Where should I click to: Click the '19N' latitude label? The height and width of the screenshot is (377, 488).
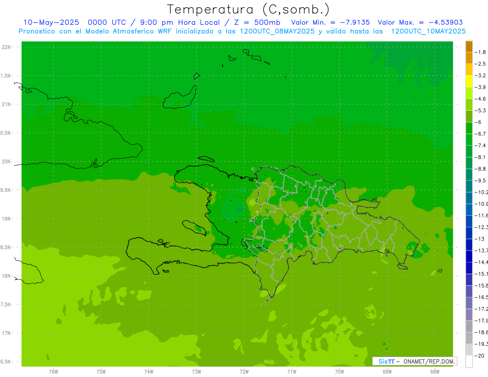tap(7, 219)
